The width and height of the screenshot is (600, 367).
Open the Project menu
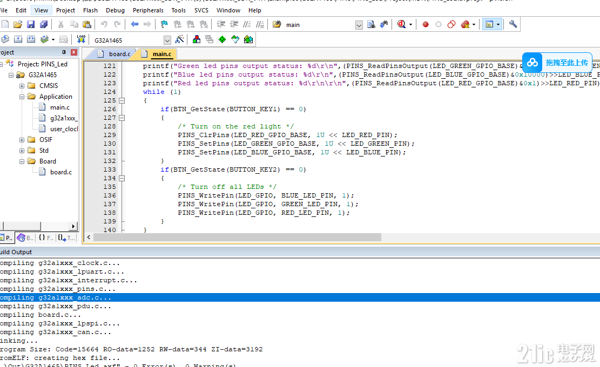click(65, 10)
